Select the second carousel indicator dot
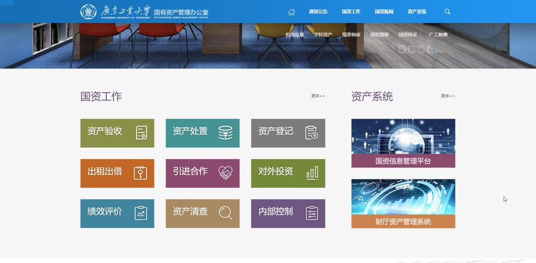The image size is (536, 263). [411, 50]
